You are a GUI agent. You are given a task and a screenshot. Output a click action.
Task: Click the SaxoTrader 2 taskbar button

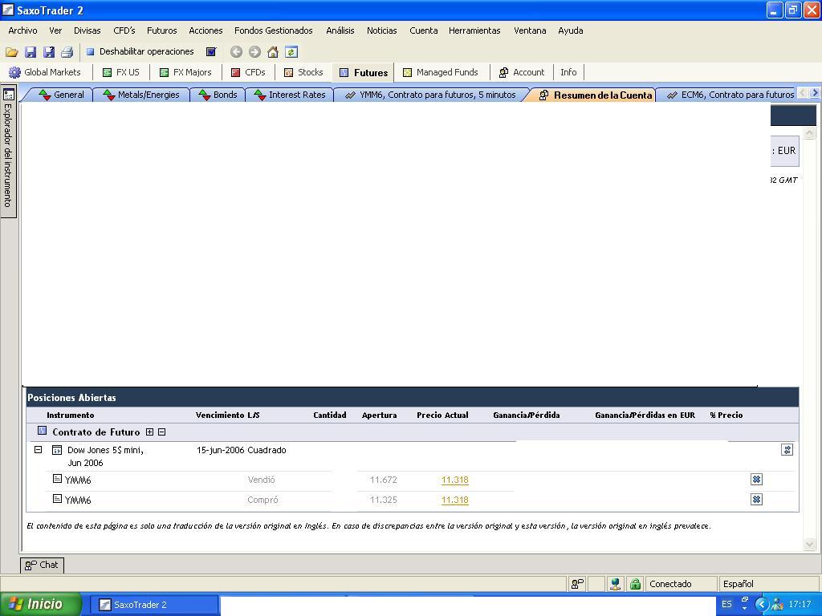pos(154,605)
